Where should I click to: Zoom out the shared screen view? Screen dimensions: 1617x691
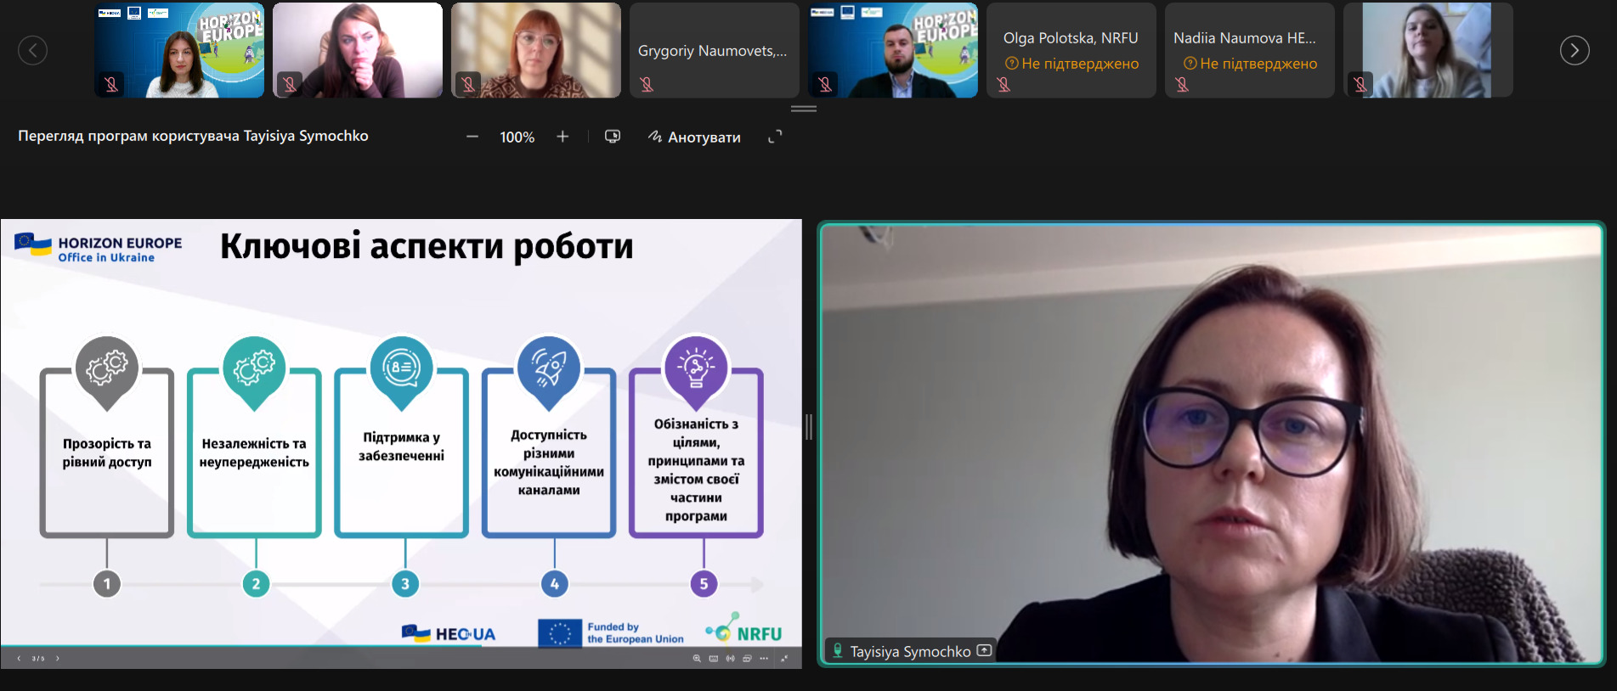point(472,137)
